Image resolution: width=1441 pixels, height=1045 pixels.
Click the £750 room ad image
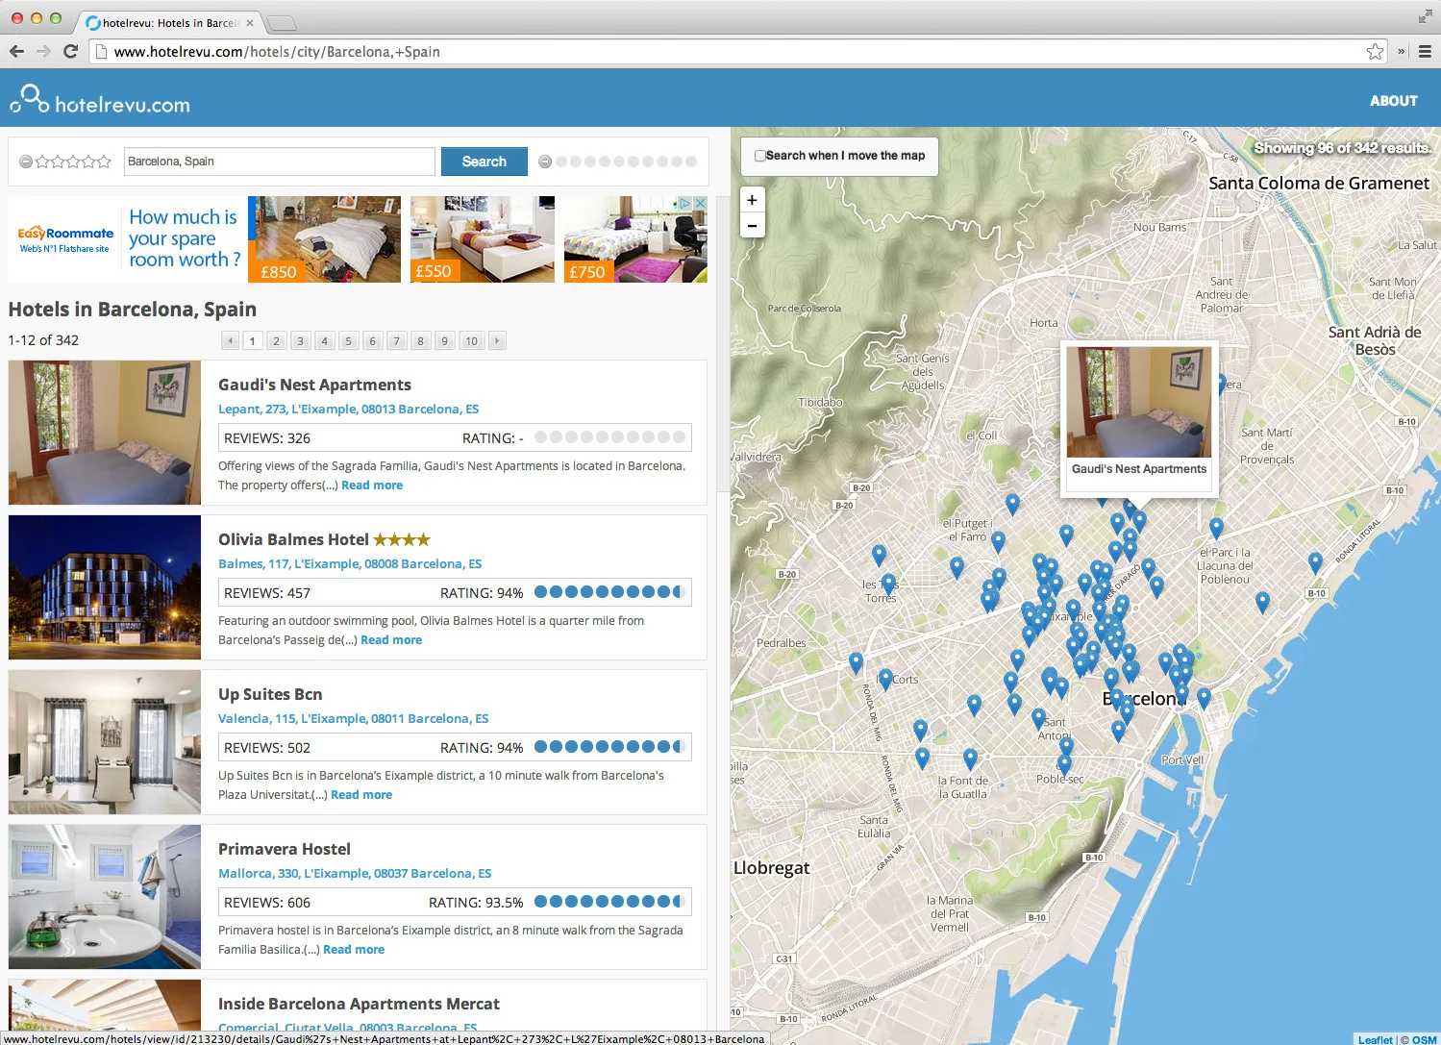[x=635, y=239]
